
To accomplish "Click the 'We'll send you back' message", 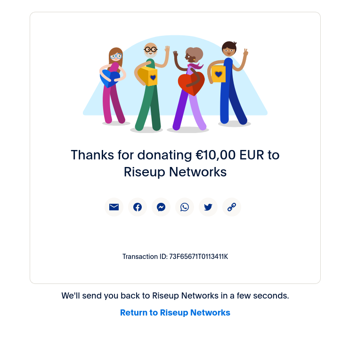I will tap(175, 296).
